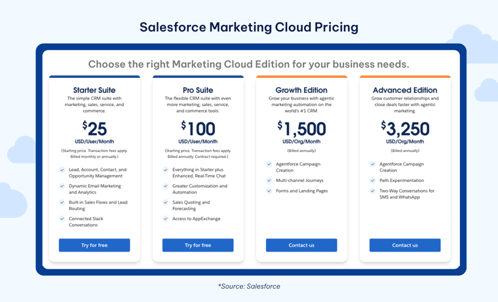The width and height of the screenshot is (498, 302).
Task: Click Forms and Landing Pages text
Action: (301, 191)
